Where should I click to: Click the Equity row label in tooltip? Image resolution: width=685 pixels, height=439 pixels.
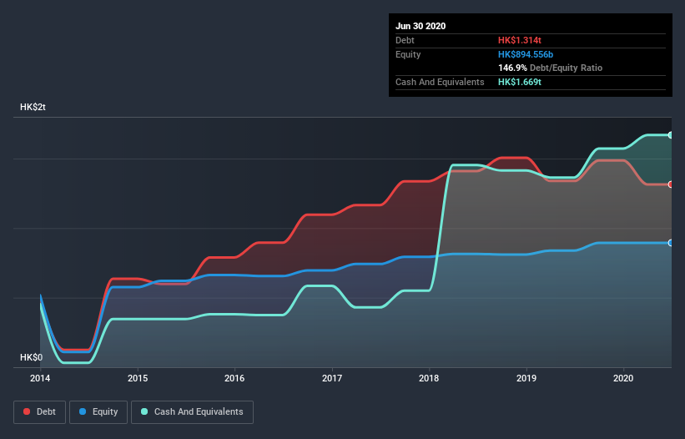click(408, 54)
